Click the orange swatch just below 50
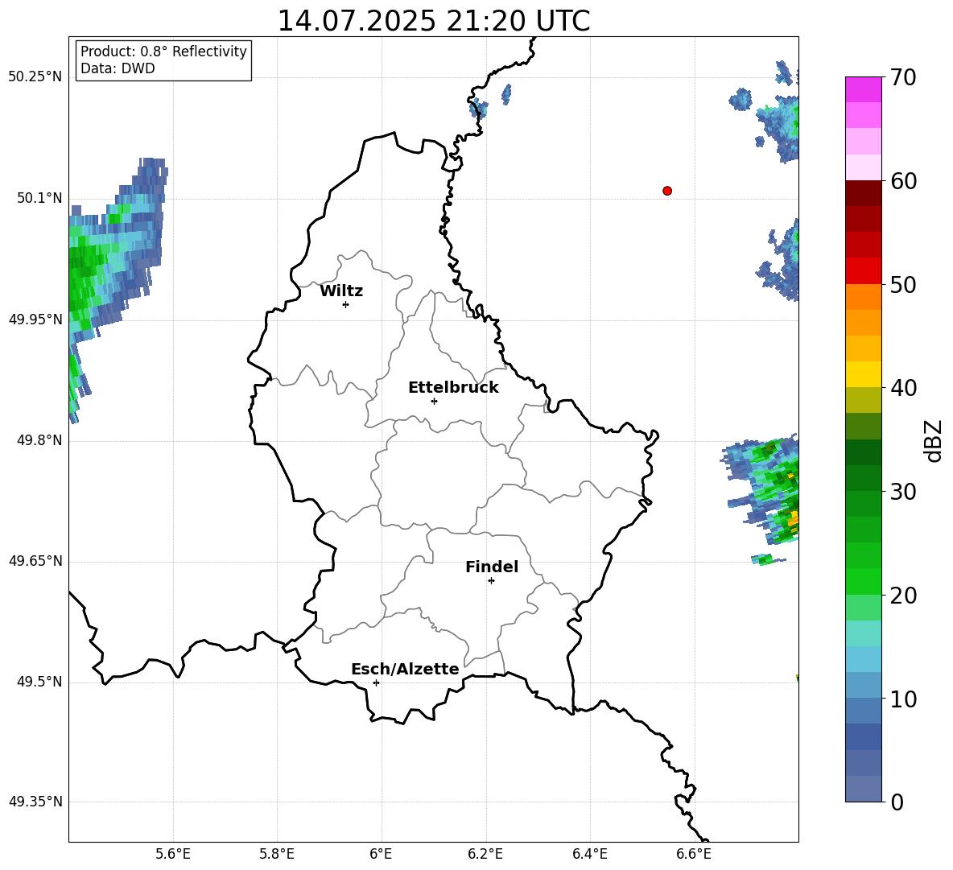 (x=863, y=297)
